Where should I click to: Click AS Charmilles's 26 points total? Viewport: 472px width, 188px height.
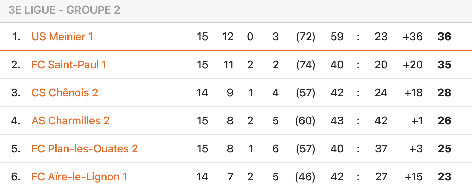point(444,121)
